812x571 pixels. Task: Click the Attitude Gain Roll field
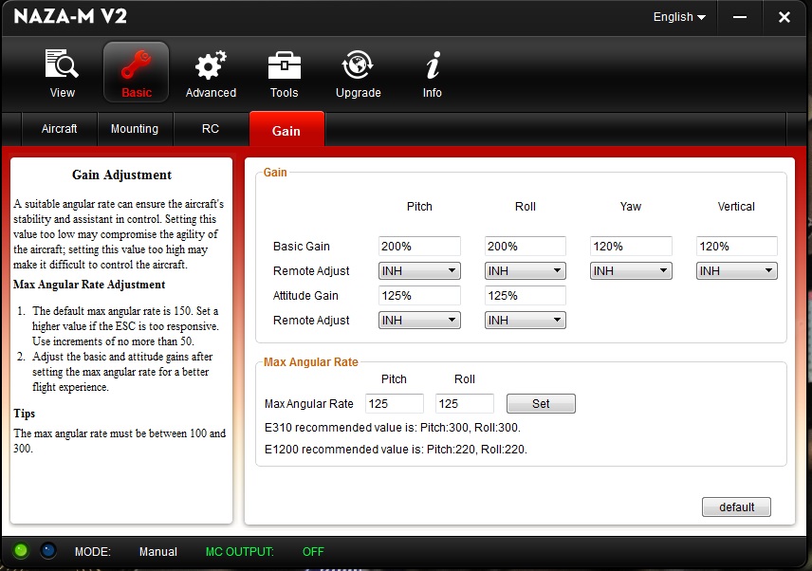526,296
